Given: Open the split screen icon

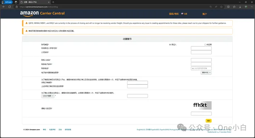Looking at the screenshot, I should pos(228,7).
